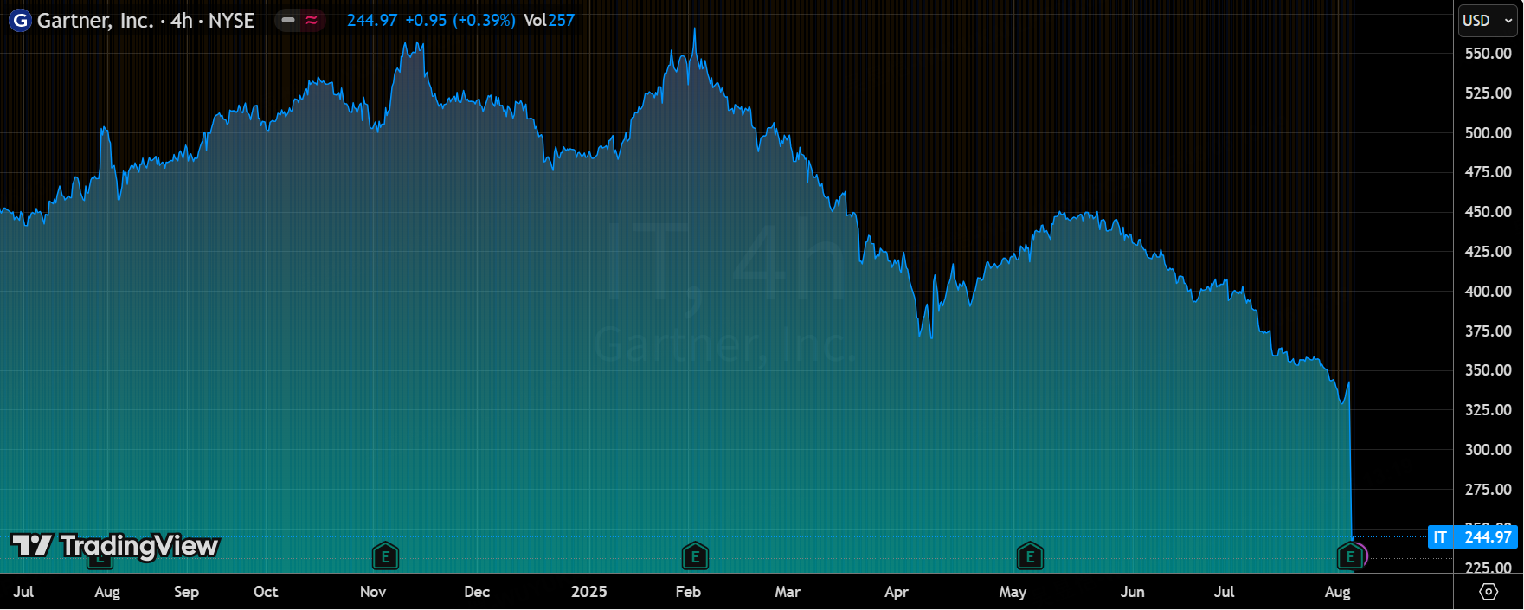This screenshot has height=610, width=1524.
Task: Click the Mar label on time axis
Action: pyautogui.click(x=788, y=592)
